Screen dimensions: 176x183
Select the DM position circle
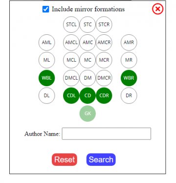tap(88, 78)
